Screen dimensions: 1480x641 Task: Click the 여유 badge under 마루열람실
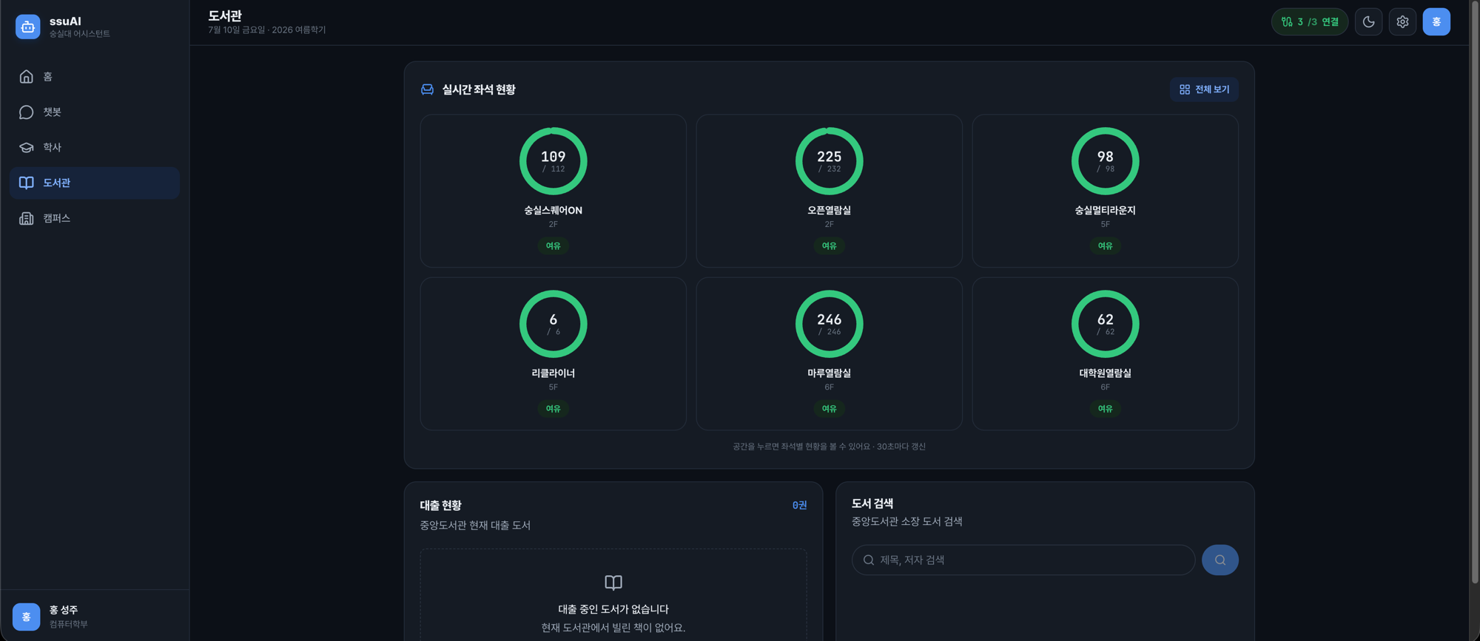pos(829,409)
